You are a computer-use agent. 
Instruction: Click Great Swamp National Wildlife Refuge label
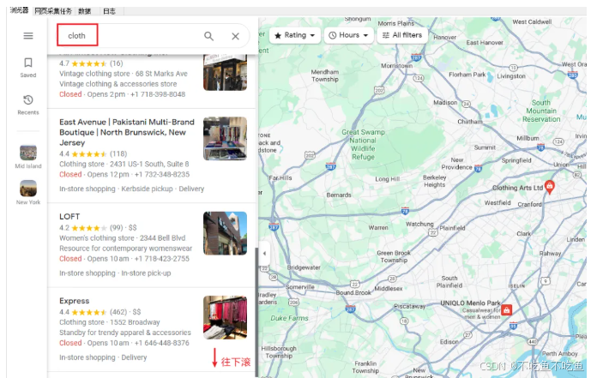(364, 145)
